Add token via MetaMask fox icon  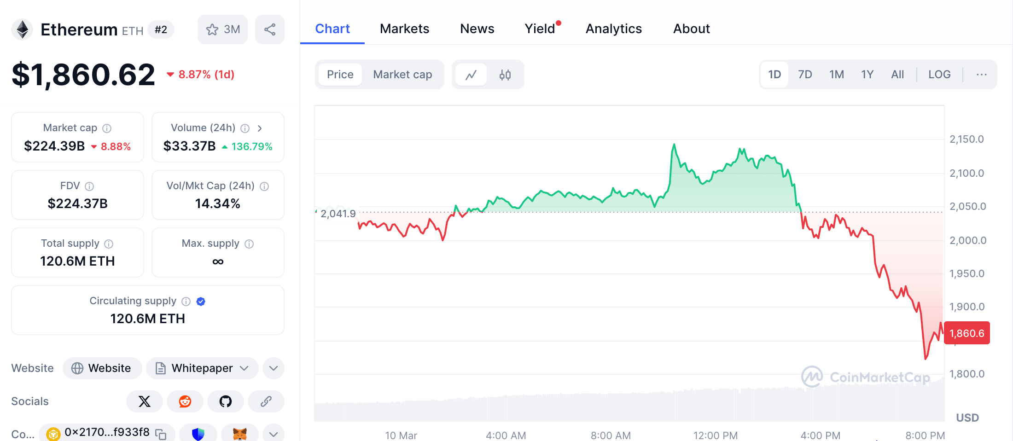point(239,434)
